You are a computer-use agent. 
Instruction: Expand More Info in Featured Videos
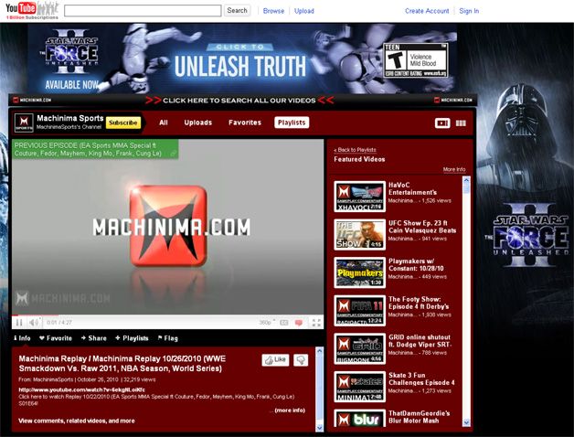pos(454,169)
